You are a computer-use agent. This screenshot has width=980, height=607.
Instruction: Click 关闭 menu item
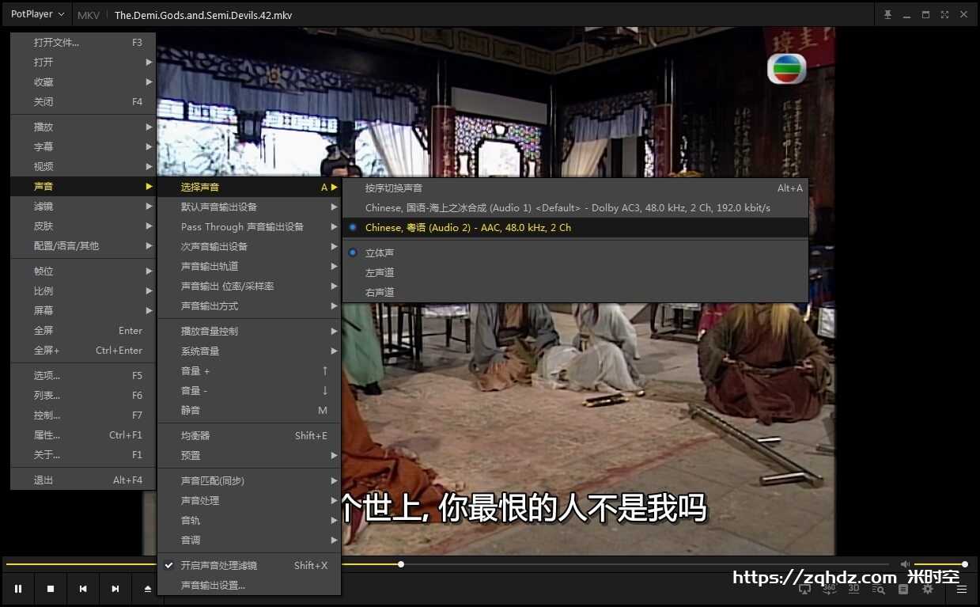point(83,101)
